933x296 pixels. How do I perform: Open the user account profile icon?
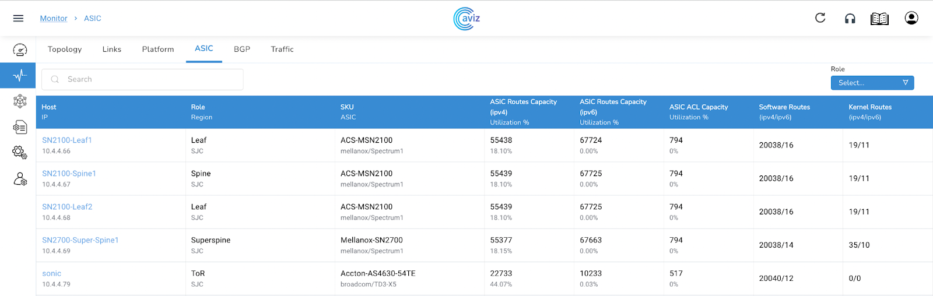911,18
